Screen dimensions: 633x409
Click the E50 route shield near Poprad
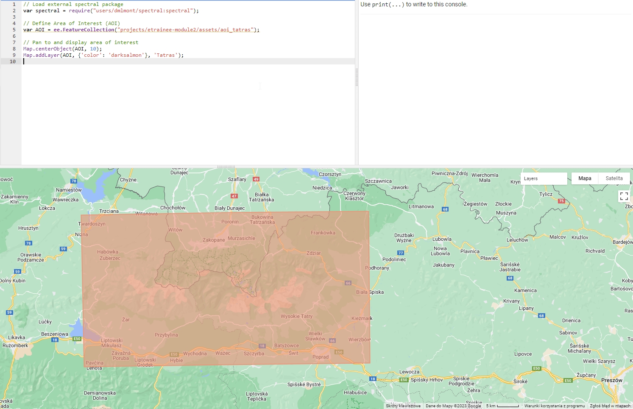point(339,351)
